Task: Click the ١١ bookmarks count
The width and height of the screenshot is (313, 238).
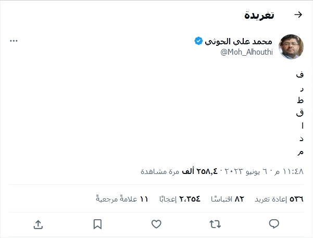Action: coord(122,199)
